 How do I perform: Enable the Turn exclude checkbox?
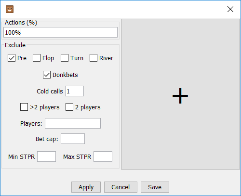[65, 58]
